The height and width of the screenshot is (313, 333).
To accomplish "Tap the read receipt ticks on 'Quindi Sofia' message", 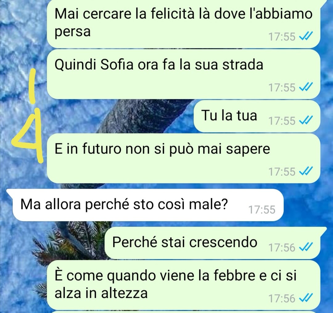I will [306, 87].
